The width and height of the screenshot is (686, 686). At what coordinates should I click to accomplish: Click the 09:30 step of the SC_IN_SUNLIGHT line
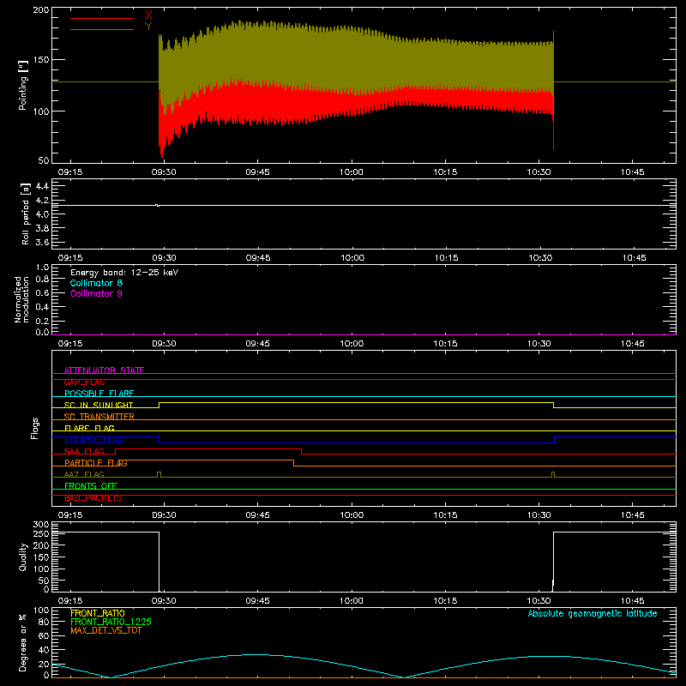tap(159, 405)
